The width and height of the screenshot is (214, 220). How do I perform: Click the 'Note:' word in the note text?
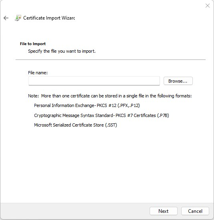click(33, 96)
